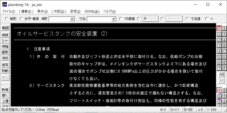227x113 pixels.
Task: Select square layer button 8
Action: [x=224, y=29]
